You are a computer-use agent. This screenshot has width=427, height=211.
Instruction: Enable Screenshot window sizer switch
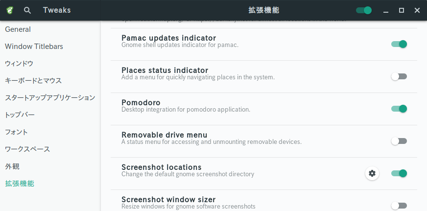click(399, 206)
